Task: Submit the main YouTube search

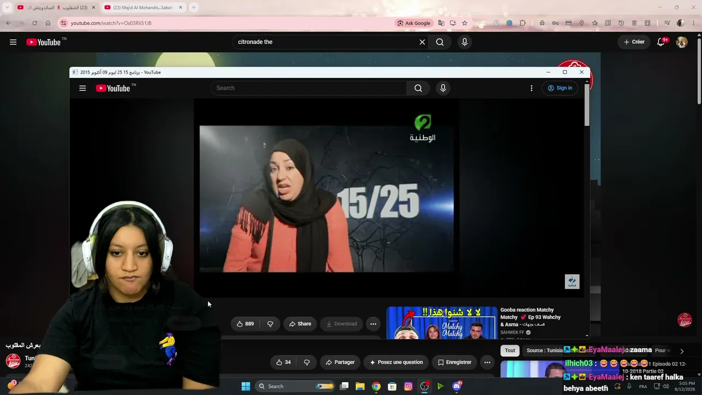Action: (x=440, y=42)
